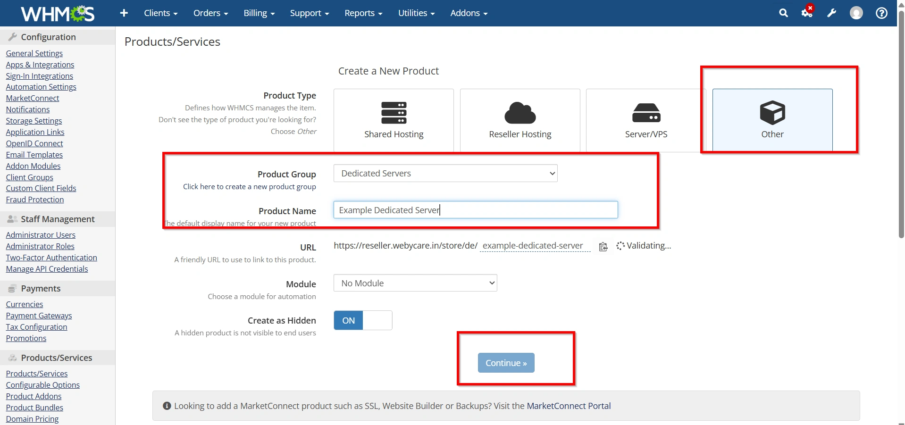Click the WHMCS logo
The height and width of the screenshot is (425, 905).
pos(58,13)
